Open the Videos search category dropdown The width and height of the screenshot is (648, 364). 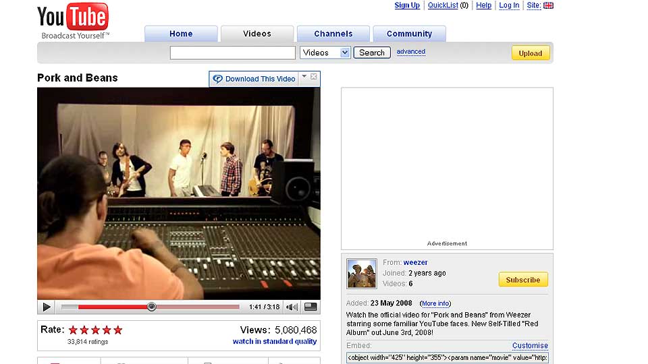[325, 53]
